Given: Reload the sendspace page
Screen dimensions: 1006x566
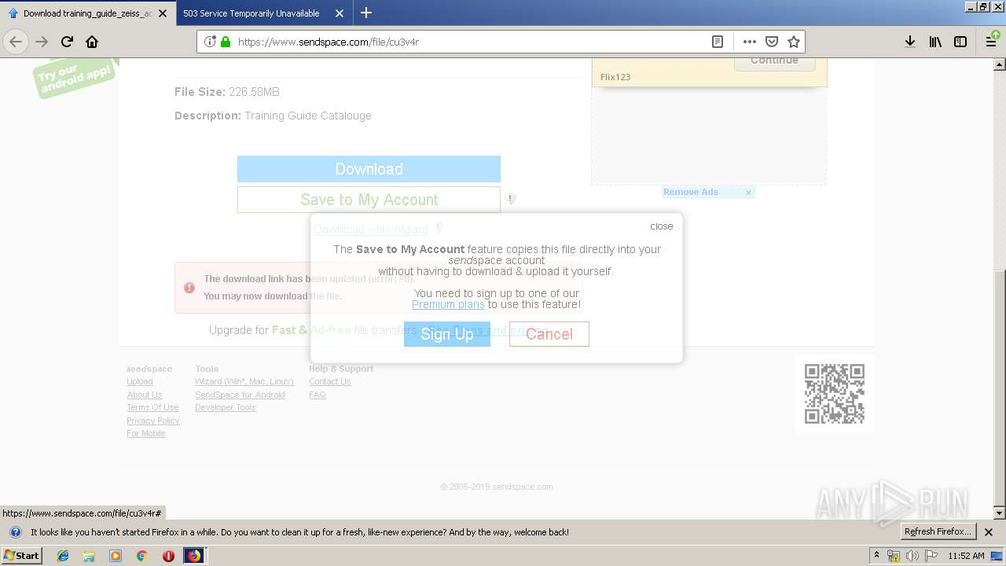Looking at the screenshot, I should (x=67, y=42).
